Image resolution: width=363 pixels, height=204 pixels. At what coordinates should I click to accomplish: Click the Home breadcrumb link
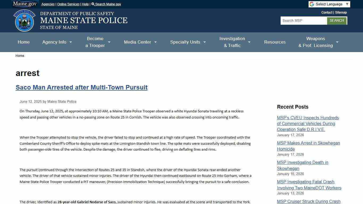(x=20, y=56)
